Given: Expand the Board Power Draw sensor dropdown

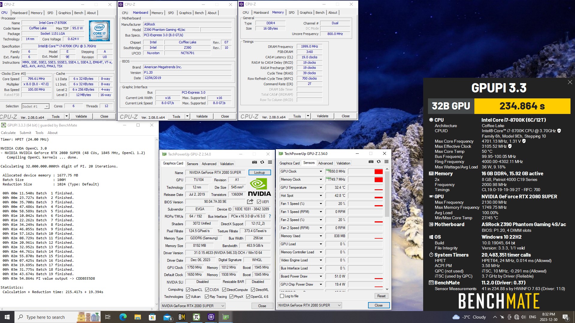Looking at the screenshot, I should click(321, 276).
